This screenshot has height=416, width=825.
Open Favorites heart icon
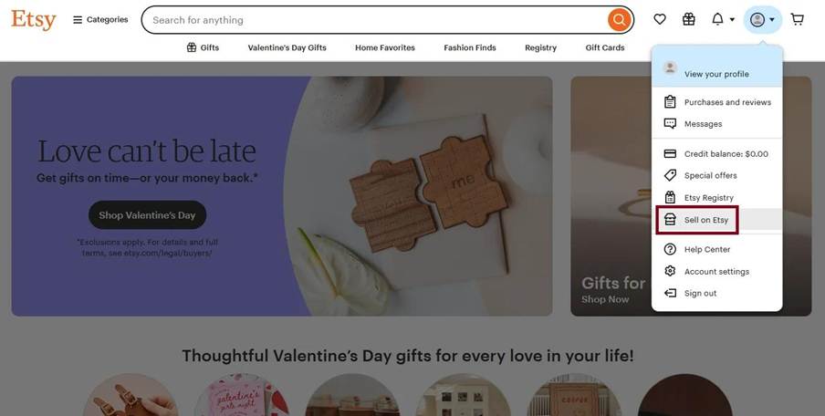point(660,19)
